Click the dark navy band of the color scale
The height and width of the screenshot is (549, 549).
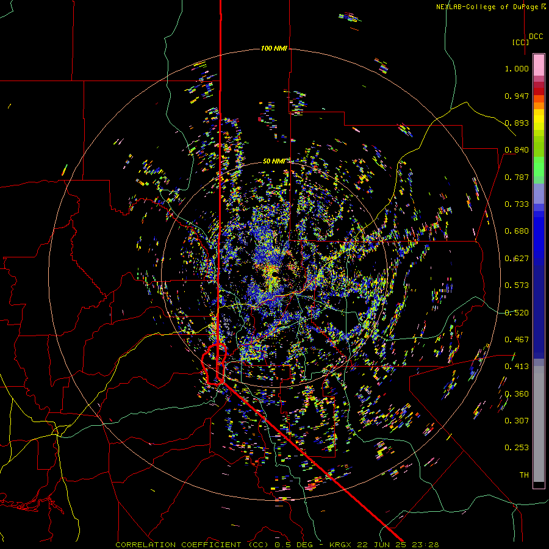tap(539, 312)
